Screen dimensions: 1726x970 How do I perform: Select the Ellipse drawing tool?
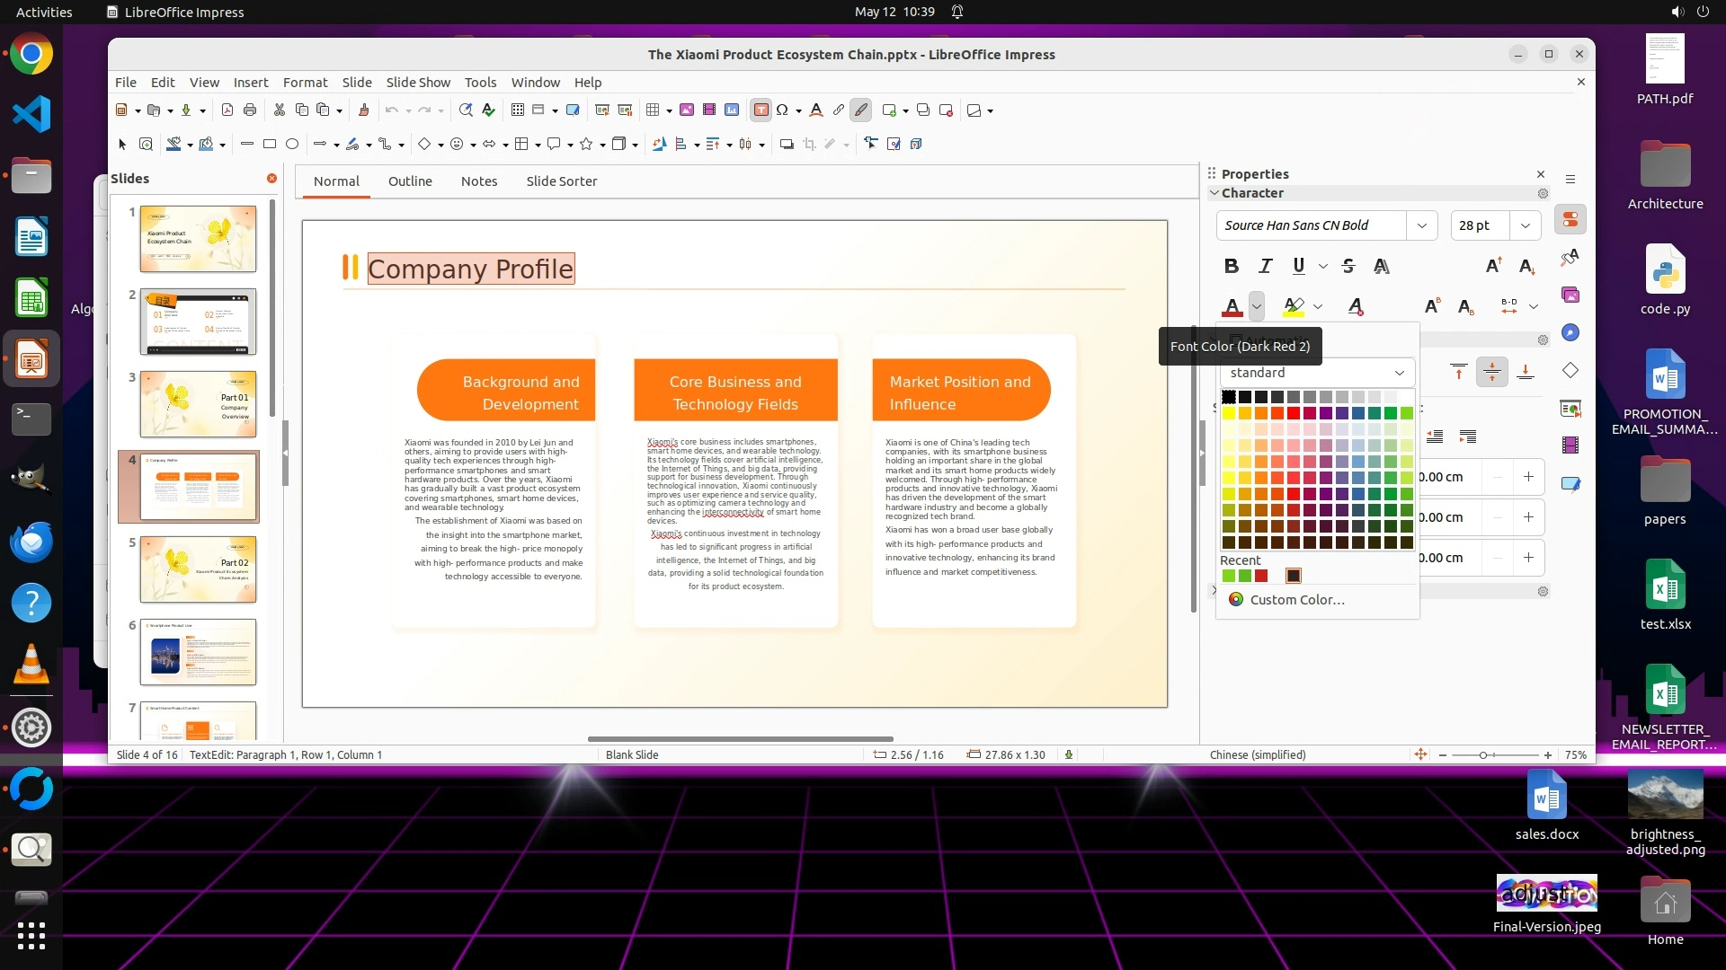click(x=292, y=144)
